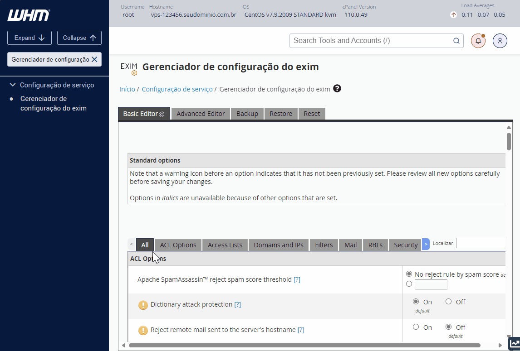The height and width of the screenshot is (351, 520).
Task: Open server statistics chart icon
Action: pyautogui.click(x=515, y=343)
